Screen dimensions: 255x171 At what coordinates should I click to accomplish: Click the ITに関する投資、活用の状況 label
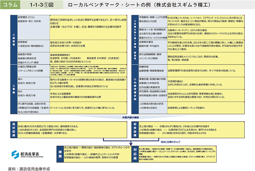pos(32,104)
